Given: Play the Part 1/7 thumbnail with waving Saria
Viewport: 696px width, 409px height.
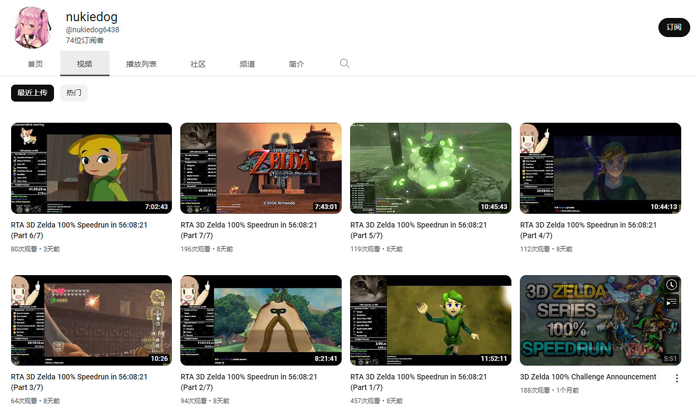Looking at the screenshot, I should tap(431, 320).
